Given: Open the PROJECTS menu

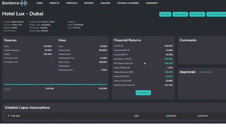Looking at the screenshot, I should coord(54,3).
